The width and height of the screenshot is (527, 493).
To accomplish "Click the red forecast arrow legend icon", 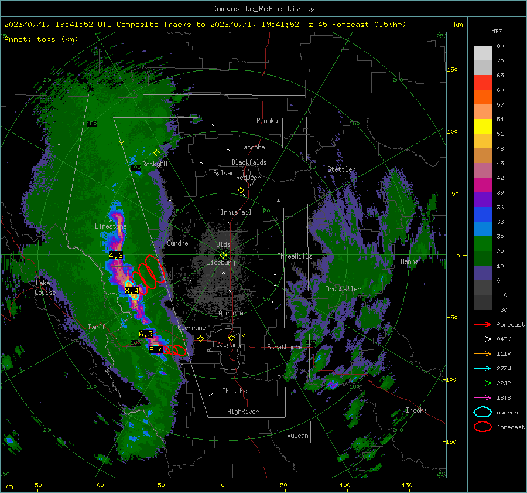I will coord(482,324).
